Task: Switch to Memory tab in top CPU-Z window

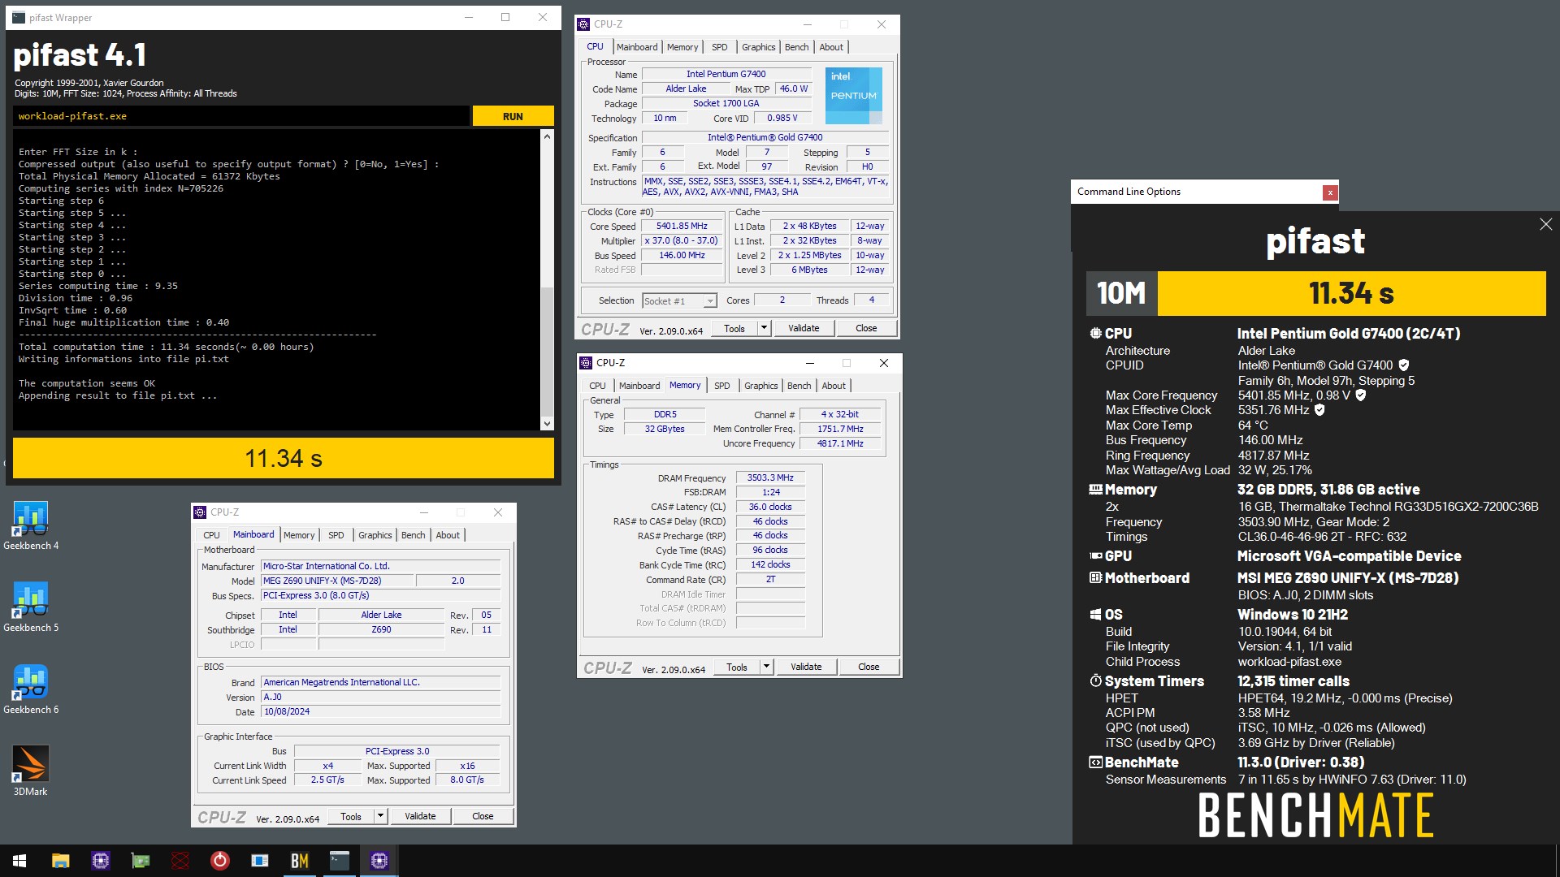Action: [x=682, y=47]
